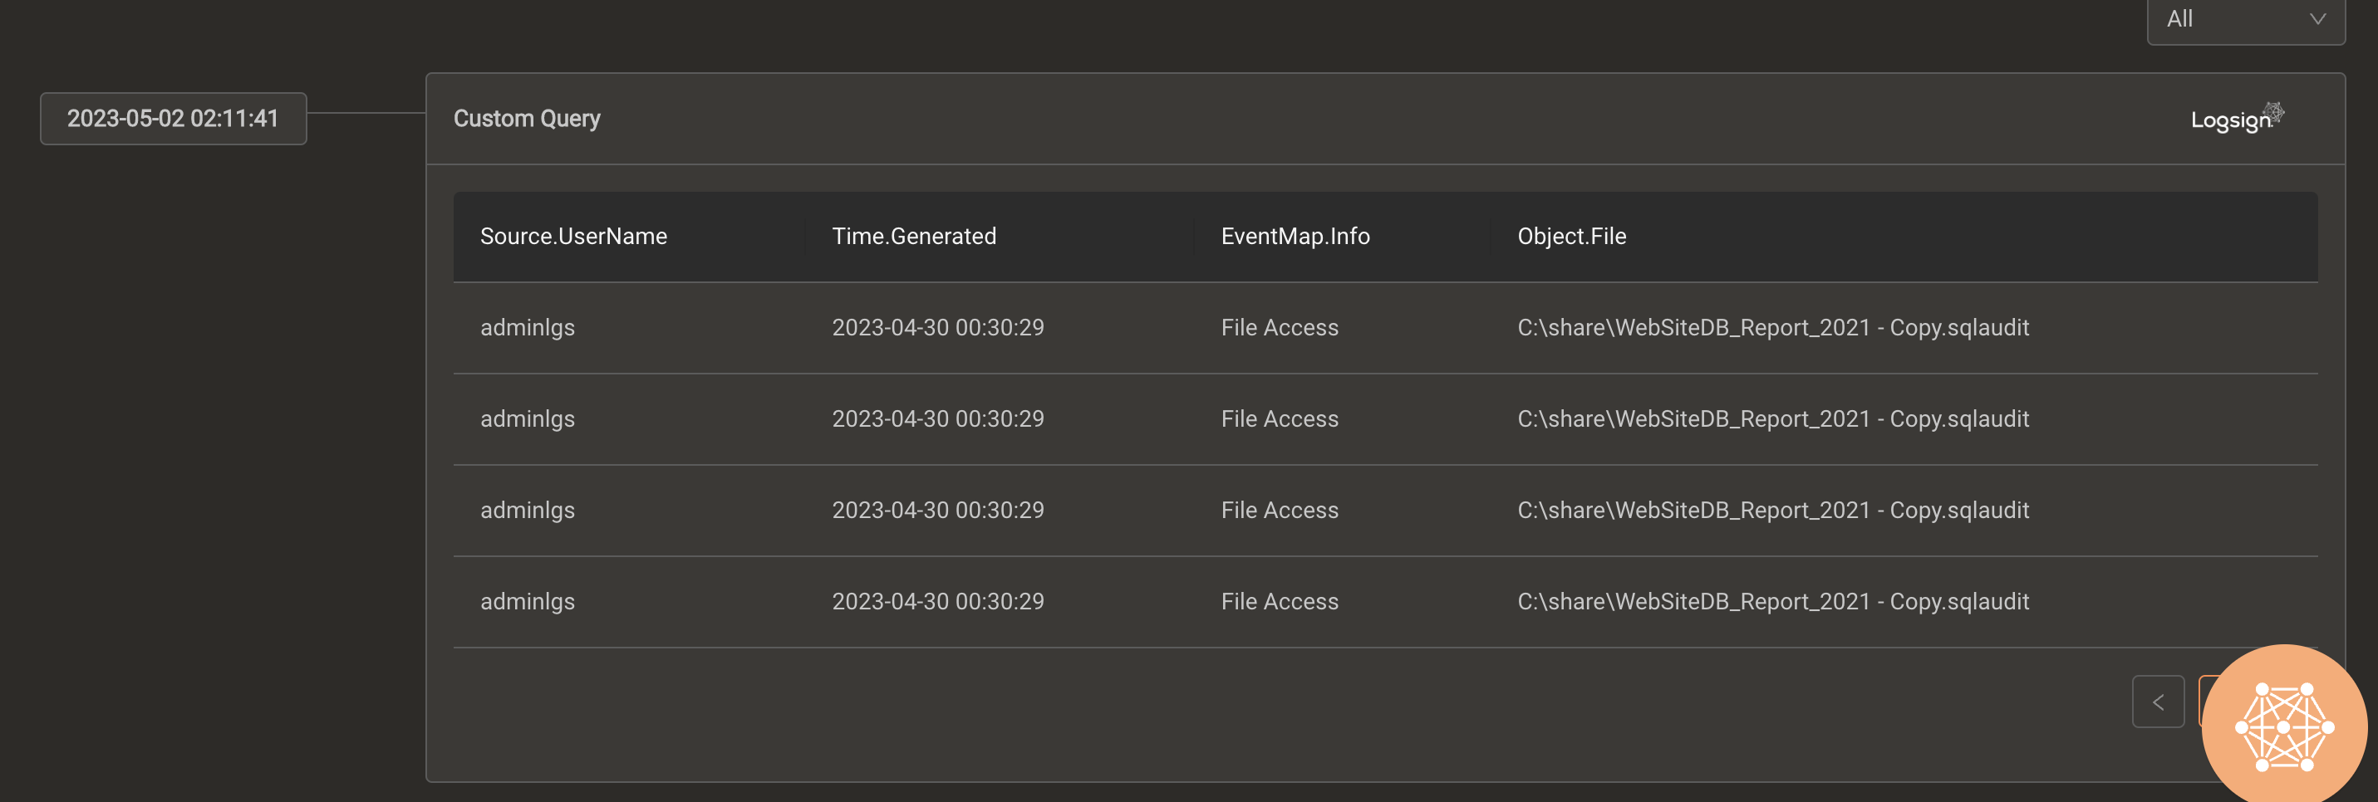Click the fourth row's WebSiteDB_Report_2021 file path
Viewport: 2378px width, 802px height.
click(x=1772, y=602)
